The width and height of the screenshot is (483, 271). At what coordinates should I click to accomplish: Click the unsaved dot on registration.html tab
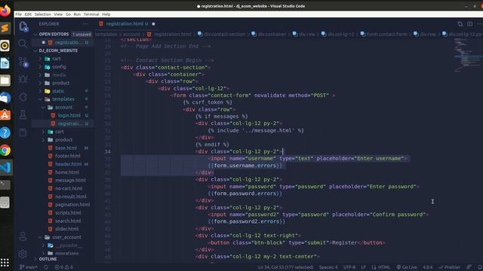point(153,23)
